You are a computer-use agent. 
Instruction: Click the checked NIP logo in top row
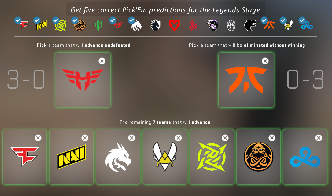click(x=61, y=25)
